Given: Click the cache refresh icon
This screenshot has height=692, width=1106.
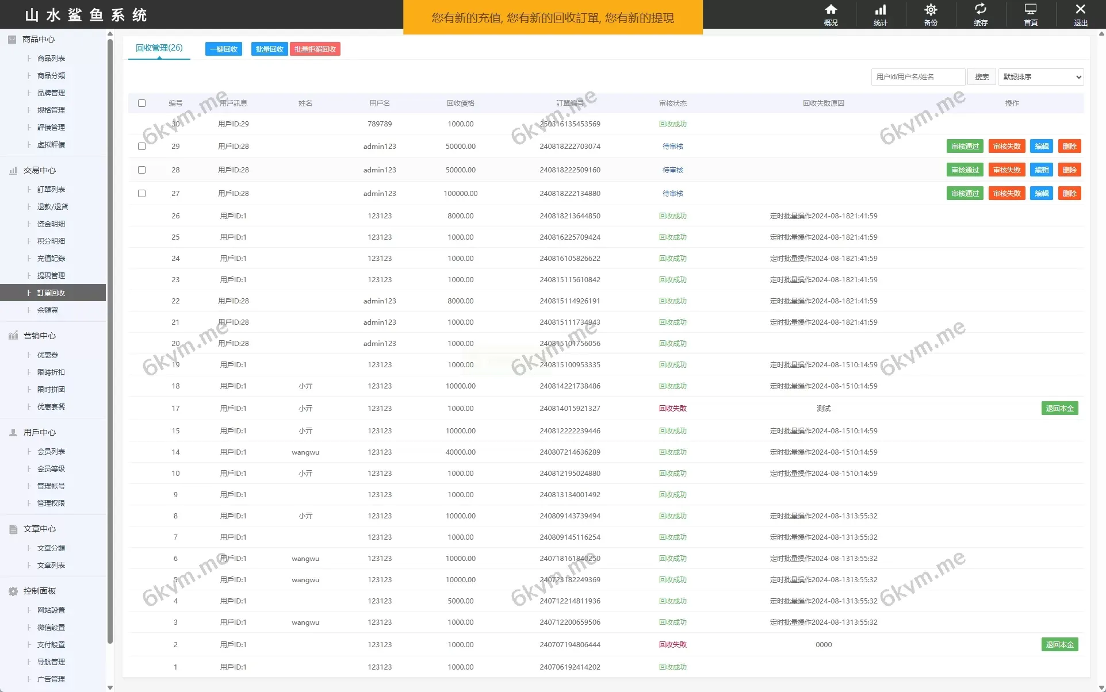Looking at the screenshot, I should click(980, 9).
